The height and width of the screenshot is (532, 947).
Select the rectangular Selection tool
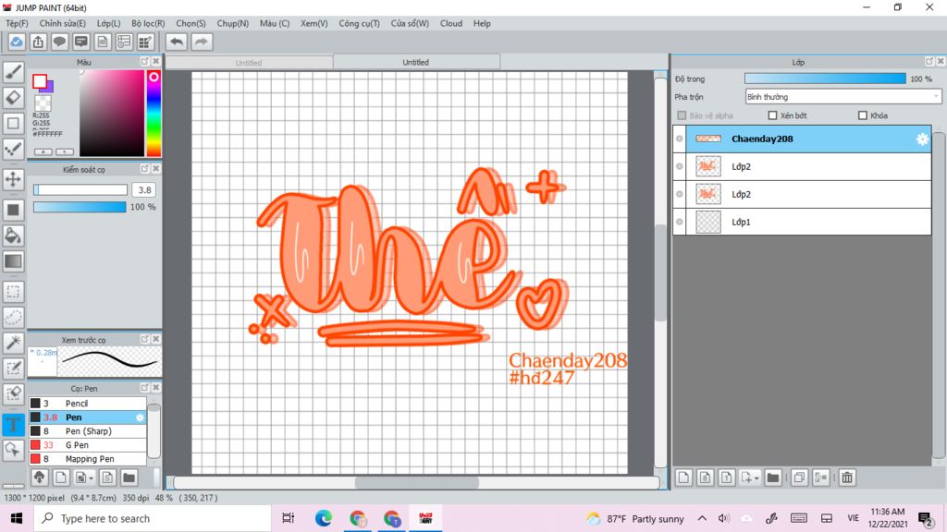(x=13, y=292)
